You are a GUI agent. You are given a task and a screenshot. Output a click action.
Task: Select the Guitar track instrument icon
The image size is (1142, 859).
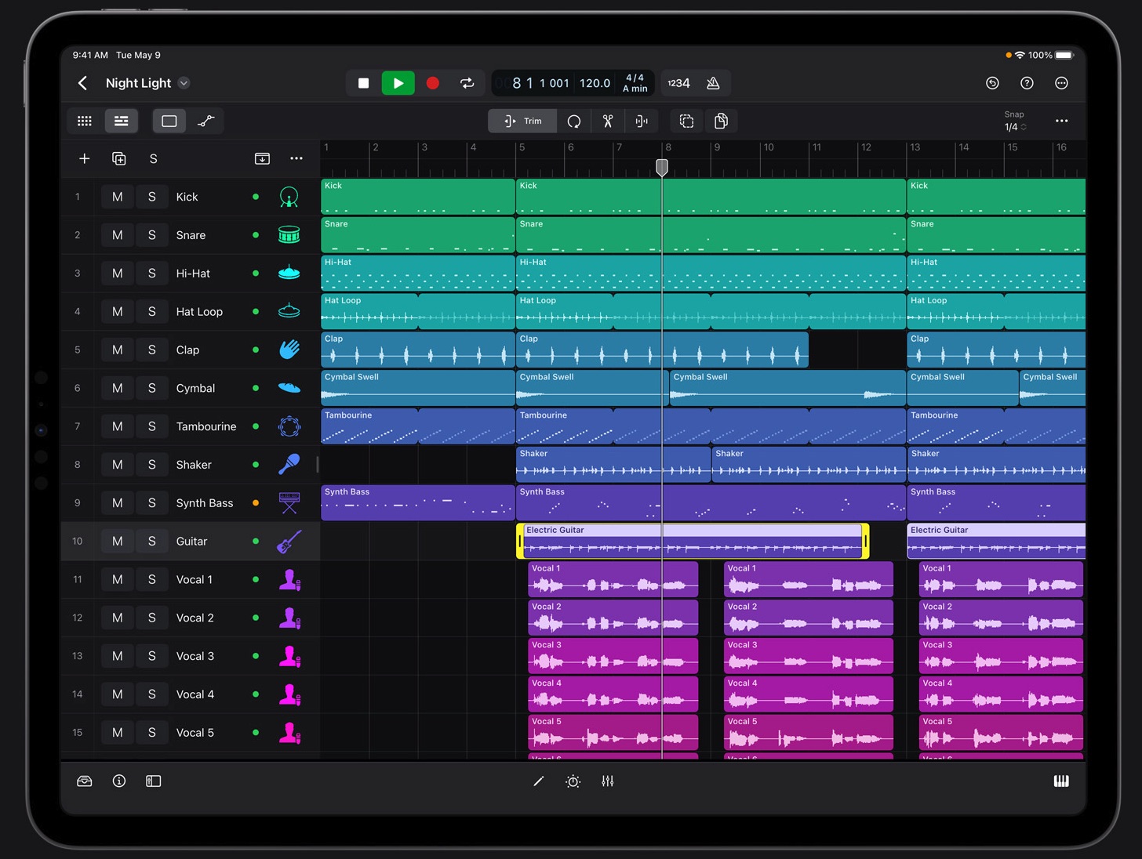pyautogui.click(x=289, y=542)
